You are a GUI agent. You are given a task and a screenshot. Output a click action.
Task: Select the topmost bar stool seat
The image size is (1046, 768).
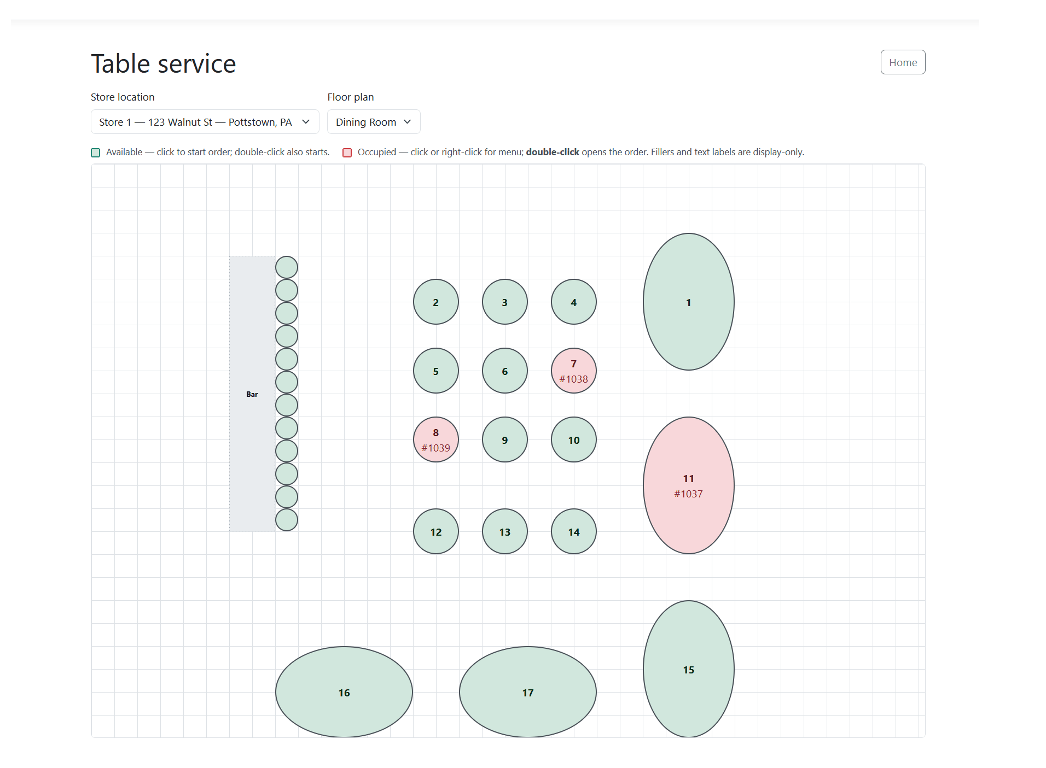[x=286, y=267]
